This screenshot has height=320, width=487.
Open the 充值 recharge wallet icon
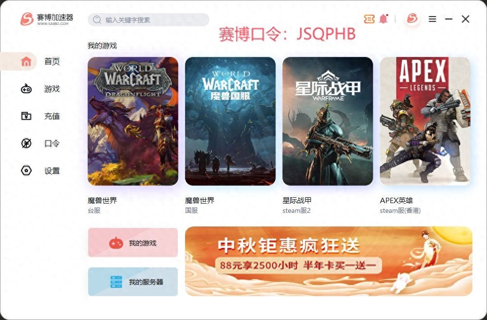pos(26,116)
